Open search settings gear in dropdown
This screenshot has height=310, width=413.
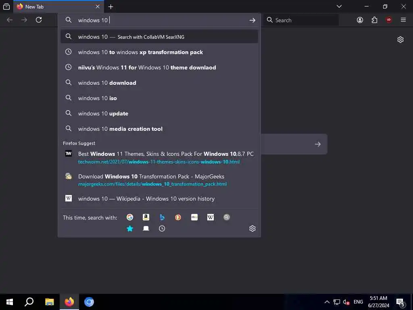252,228
